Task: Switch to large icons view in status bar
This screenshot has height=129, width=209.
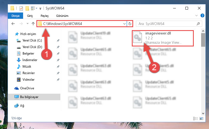Action: [201, 118]
